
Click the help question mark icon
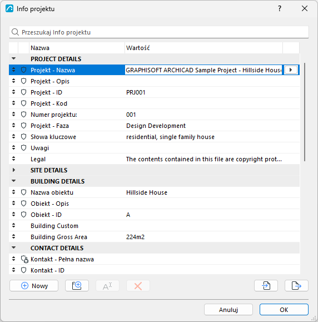(x=280, y=9)
